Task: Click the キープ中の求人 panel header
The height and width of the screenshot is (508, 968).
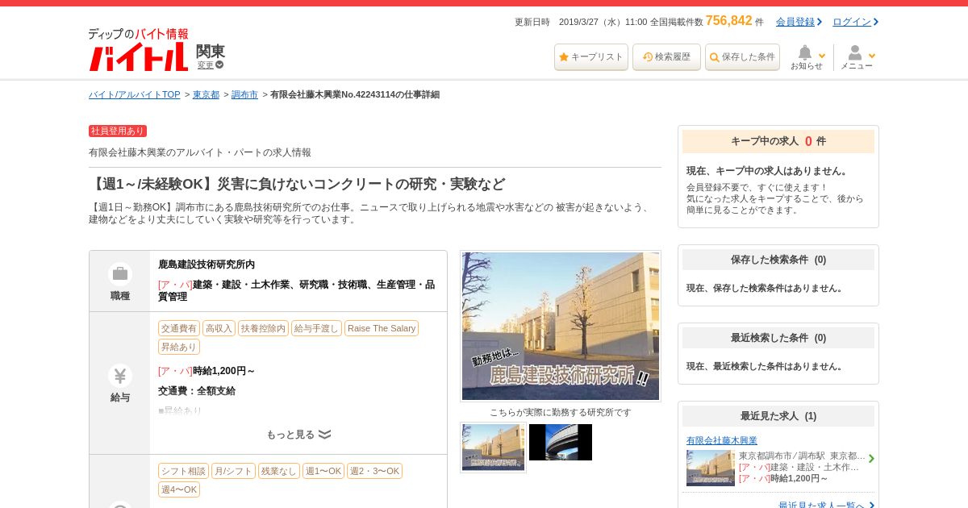Action: [x=778, y=141]
